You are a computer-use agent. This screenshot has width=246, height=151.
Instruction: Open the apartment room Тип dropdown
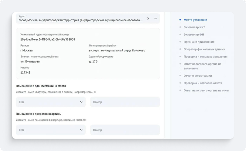click(51, 130)
